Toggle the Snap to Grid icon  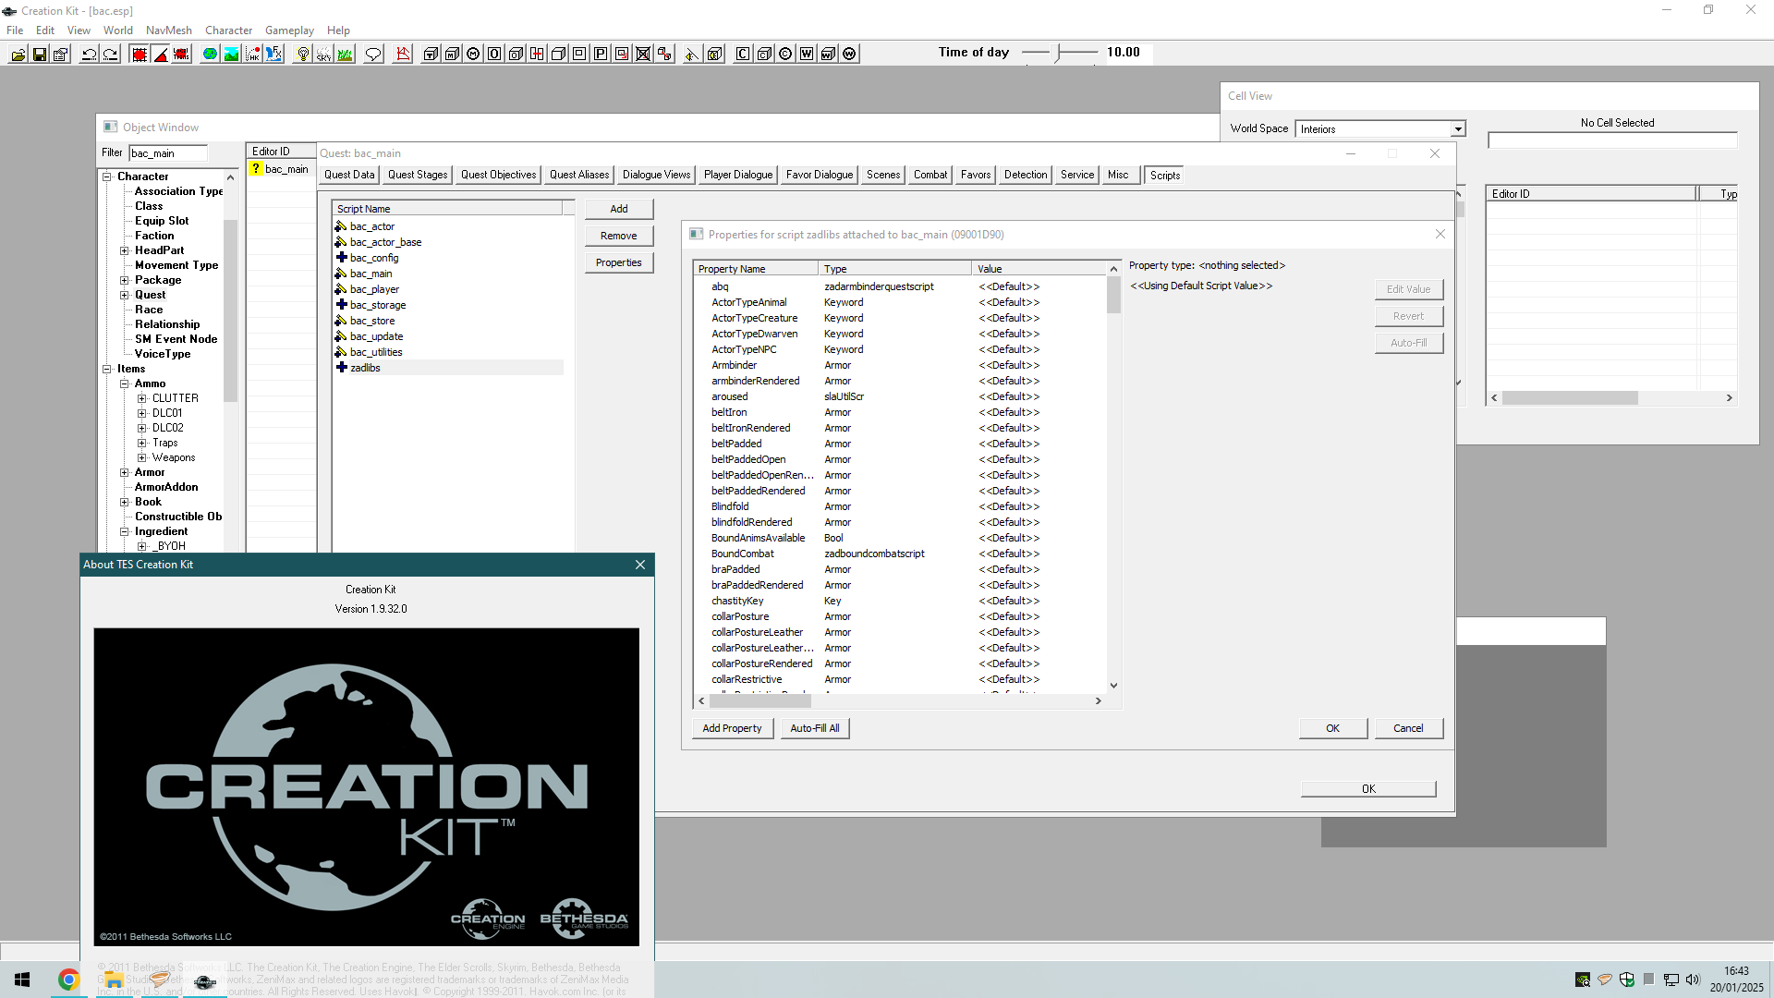point(140,55)
